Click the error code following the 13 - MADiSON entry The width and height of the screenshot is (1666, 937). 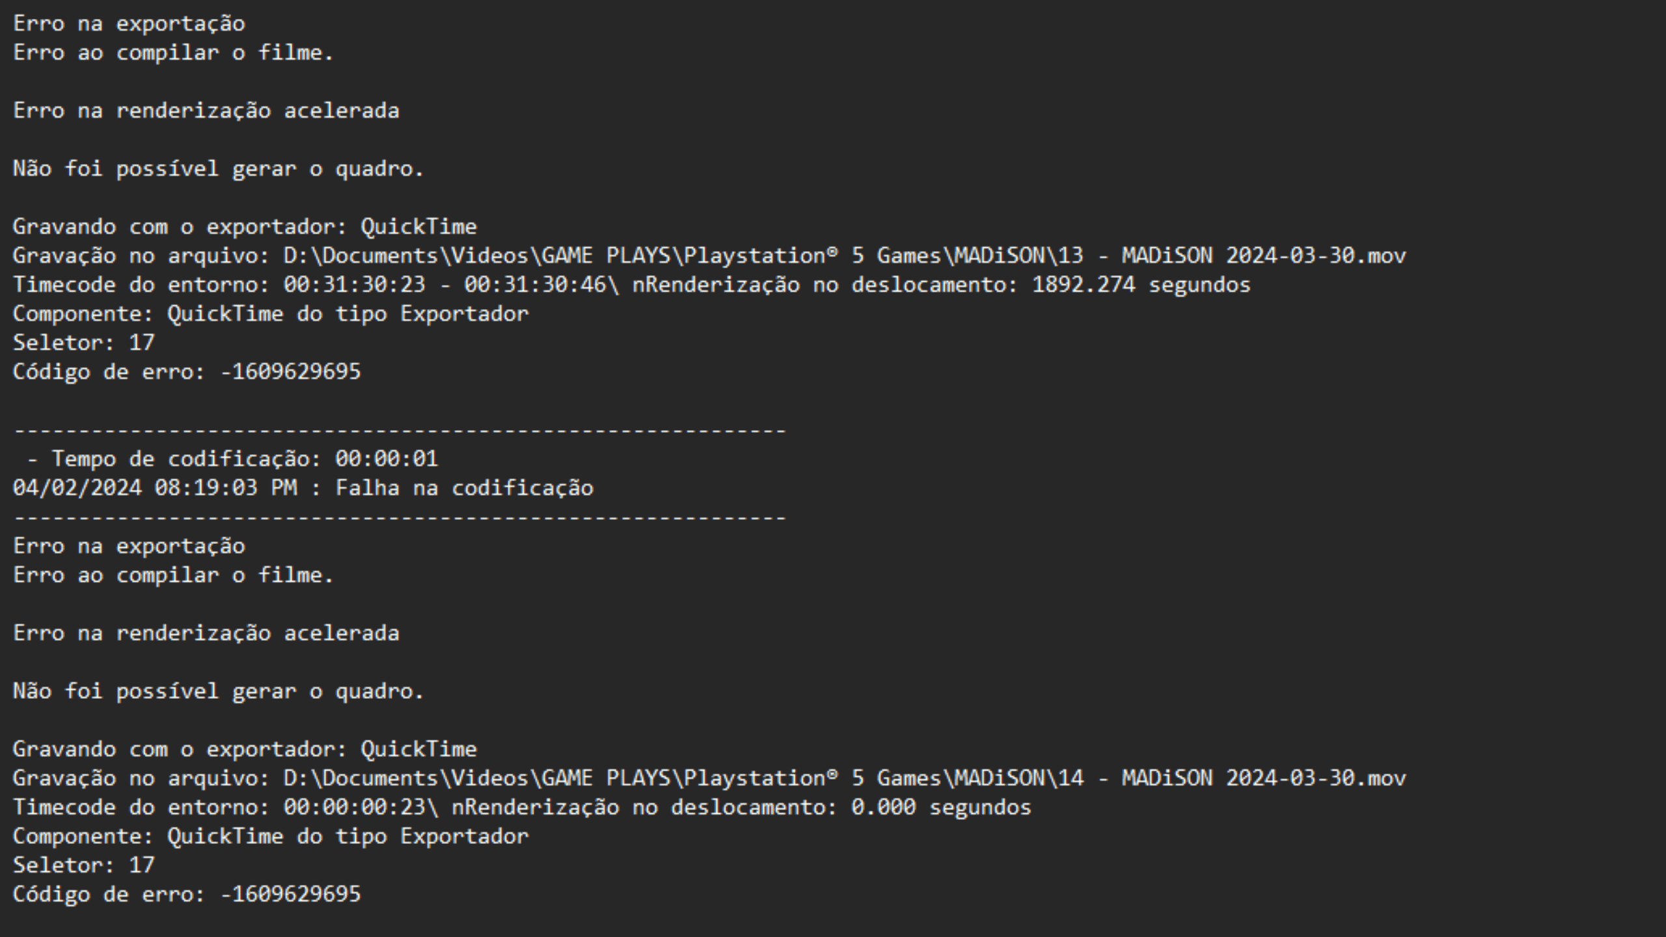(290, 372)
